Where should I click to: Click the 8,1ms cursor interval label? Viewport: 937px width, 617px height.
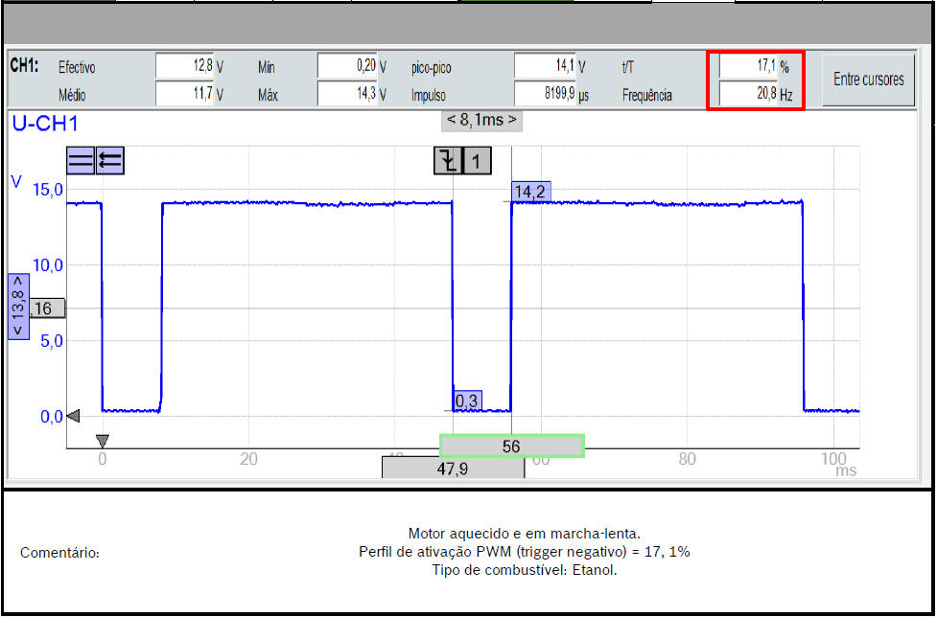481,121
